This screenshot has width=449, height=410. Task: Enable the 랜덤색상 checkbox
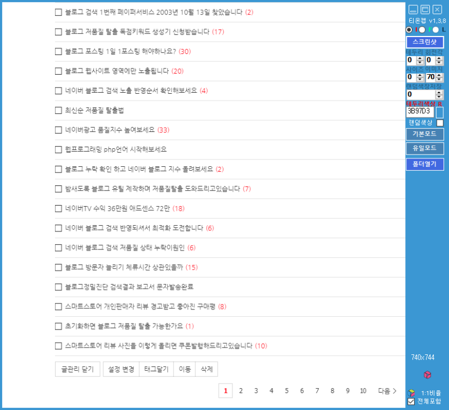tap(440, 123)
